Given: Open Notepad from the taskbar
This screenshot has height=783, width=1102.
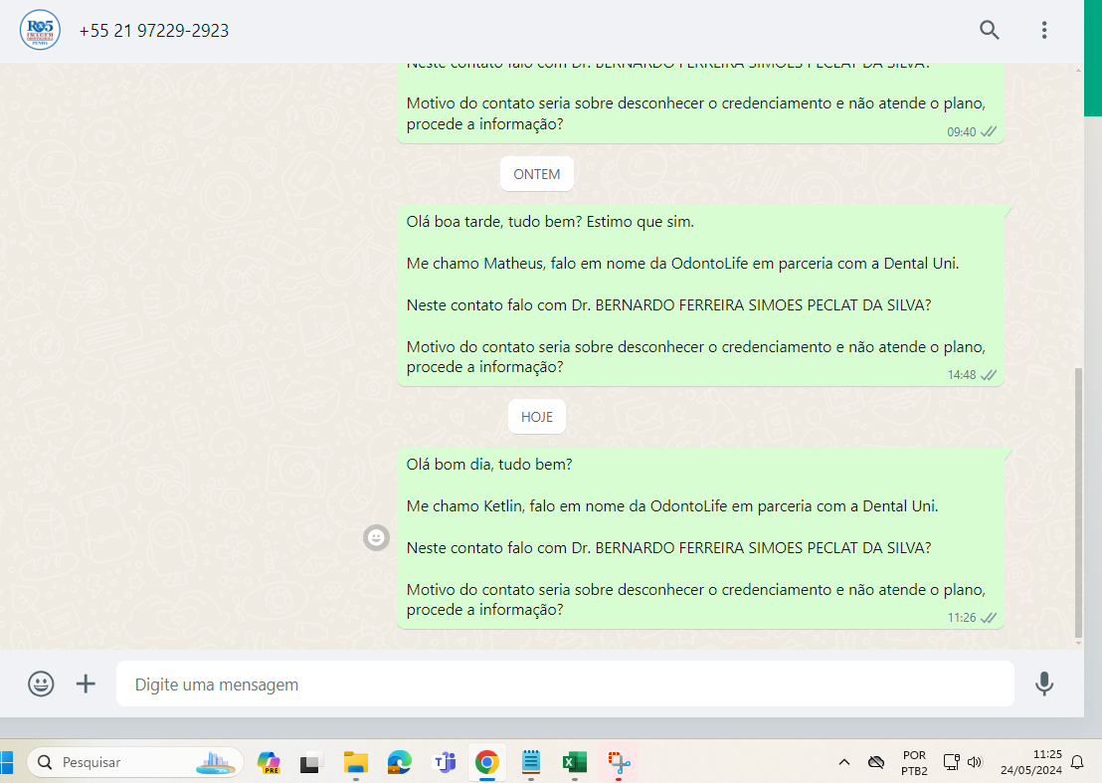Looking at the screenshot, I should pyautogui.click(x=531, y=762).
